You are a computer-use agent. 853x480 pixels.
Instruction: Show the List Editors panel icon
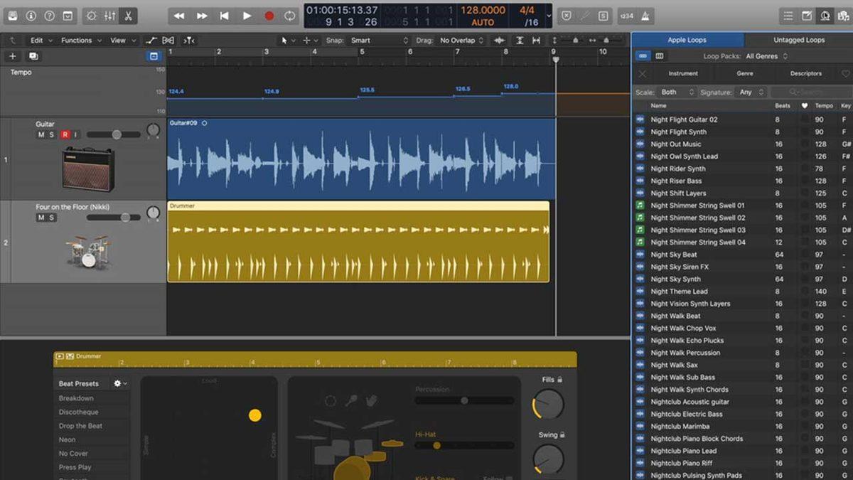[788, 16]
